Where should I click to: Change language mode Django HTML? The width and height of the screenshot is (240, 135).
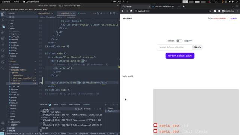pos(83,133)
